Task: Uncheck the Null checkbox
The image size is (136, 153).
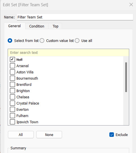Action: click(12, 59)
